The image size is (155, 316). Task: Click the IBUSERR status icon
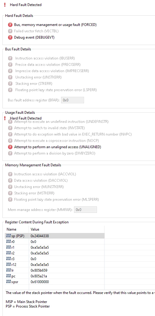tap(10, 58)
